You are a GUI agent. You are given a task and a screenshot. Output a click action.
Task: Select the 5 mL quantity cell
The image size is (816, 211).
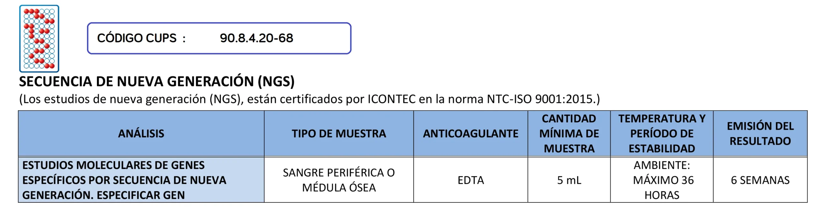[569, 180]
